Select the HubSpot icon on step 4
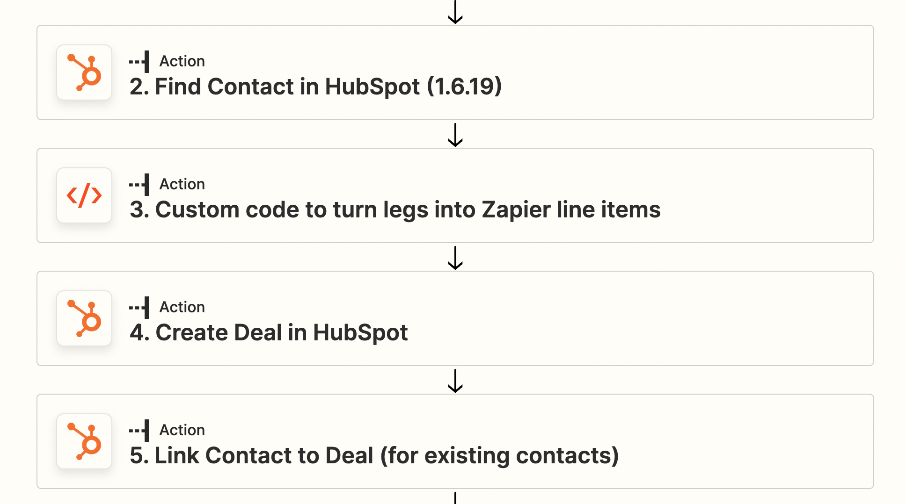The height and width of the screenshot is (504, 906). click(84, 318)
